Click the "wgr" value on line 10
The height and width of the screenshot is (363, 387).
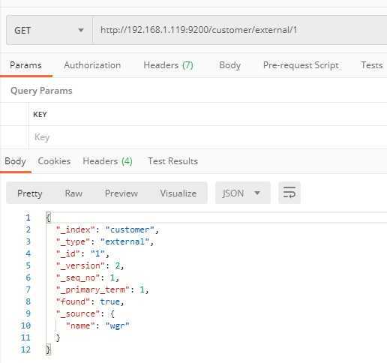[x=117, y=325]
